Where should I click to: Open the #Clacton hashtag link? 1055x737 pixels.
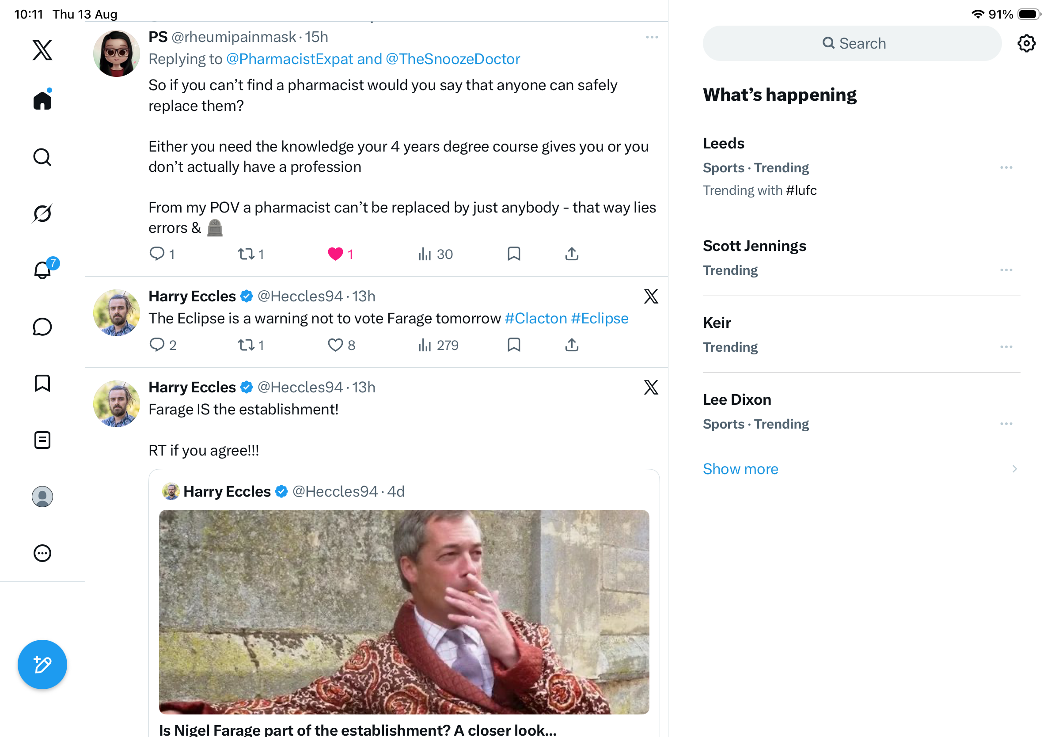[x=536, y=318]
